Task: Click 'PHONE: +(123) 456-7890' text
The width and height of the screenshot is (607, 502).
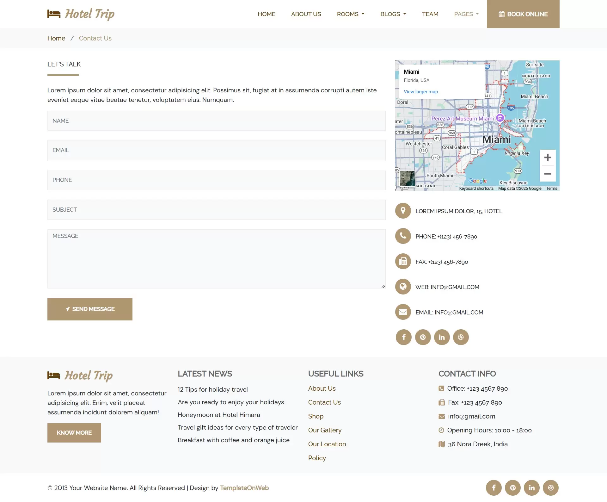Action: tap(446, 237)
